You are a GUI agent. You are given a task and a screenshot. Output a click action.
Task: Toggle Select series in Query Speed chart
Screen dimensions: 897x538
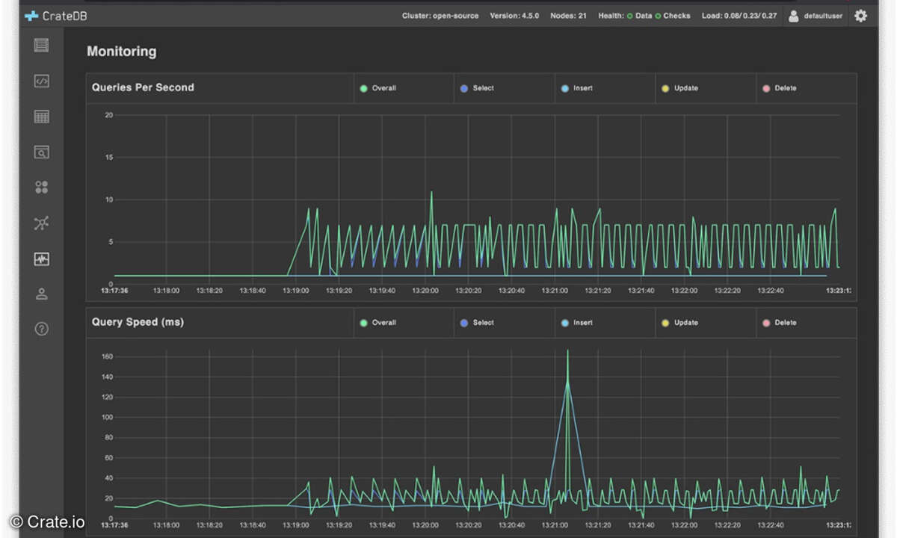(x=478, y=323)
